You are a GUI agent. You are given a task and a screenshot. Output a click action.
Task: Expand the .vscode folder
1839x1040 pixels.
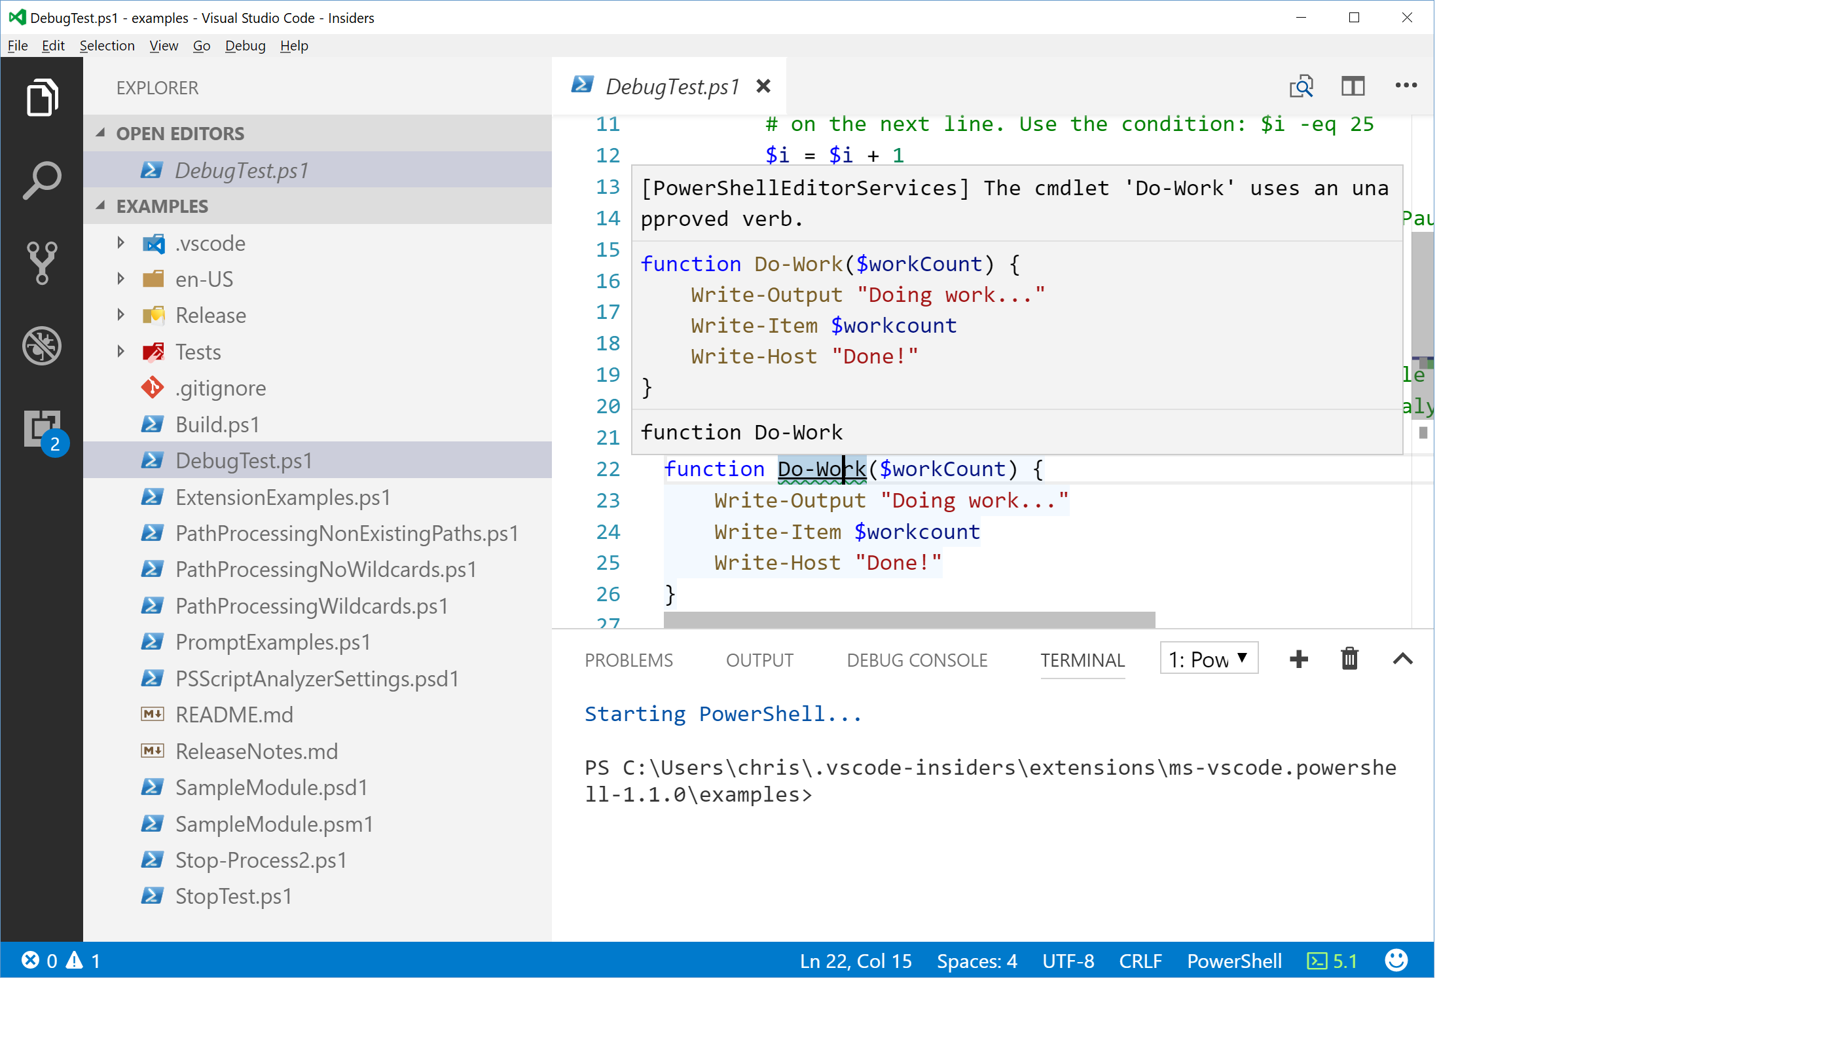pos(120,243)
